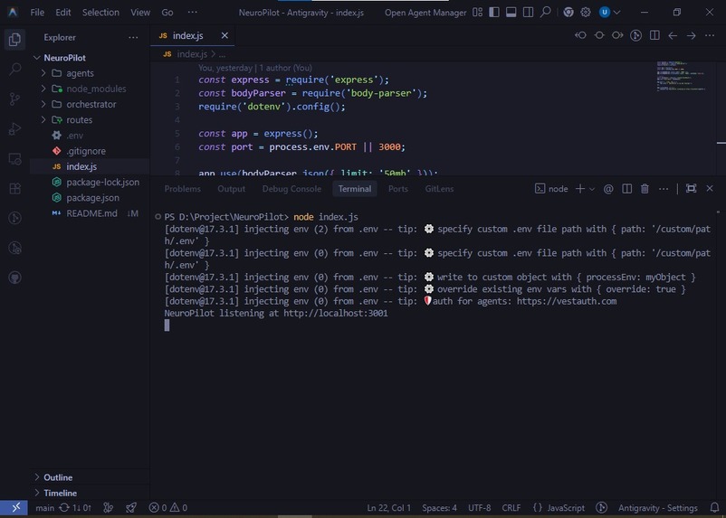Close the index.js editor tab

tap(224, 35)
